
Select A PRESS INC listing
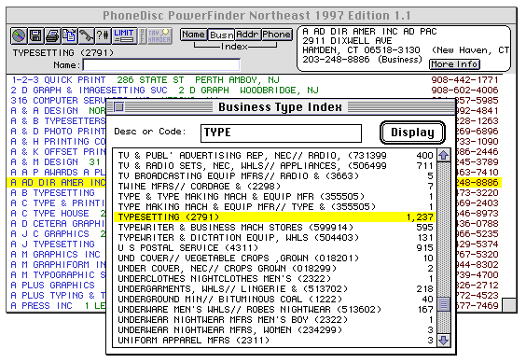pyautogui.click(x=57, y=306)
